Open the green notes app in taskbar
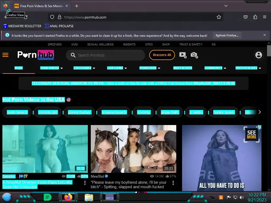The width and height of the screenshot is (271, 203). pyautogui.click(x=48, y=197)
